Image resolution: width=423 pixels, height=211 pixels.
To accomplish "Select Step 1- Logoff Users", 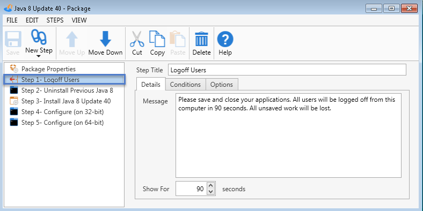I will click(x=64, y=80).
